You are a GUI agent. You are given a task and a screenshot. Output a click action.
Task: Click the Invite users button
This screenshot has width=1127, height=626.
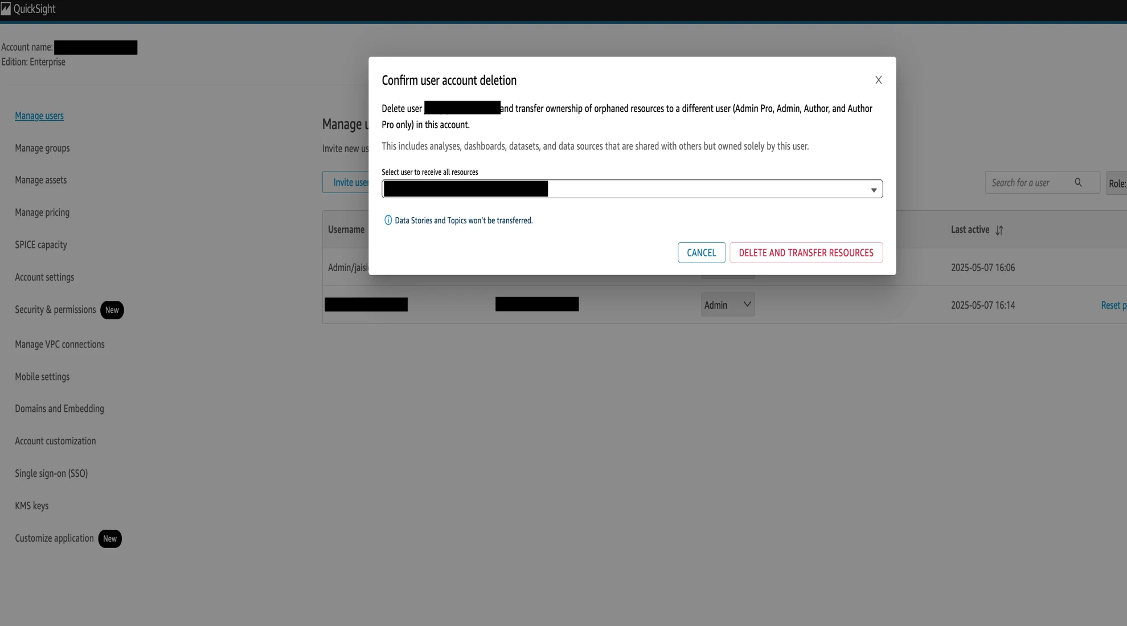[x=346, y=182]
